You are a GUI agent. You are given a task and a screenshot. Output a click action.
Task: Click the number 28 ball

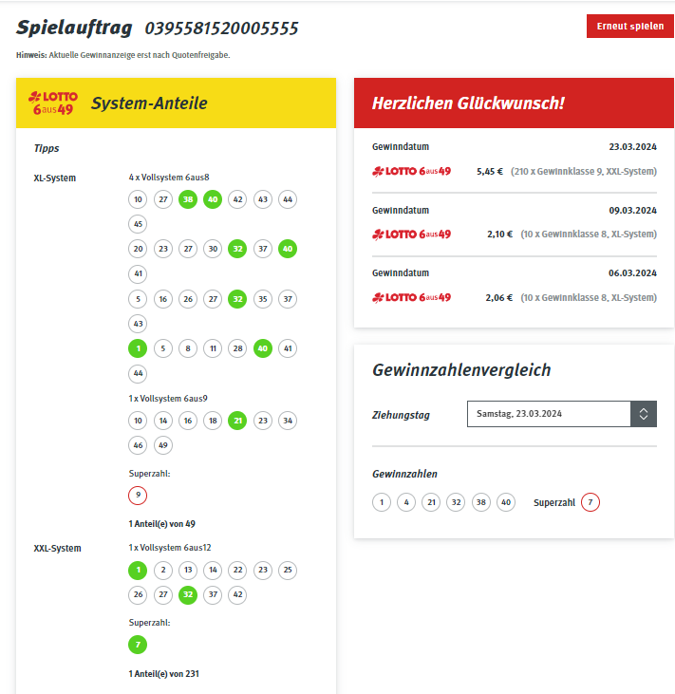[x=237, y=348]
